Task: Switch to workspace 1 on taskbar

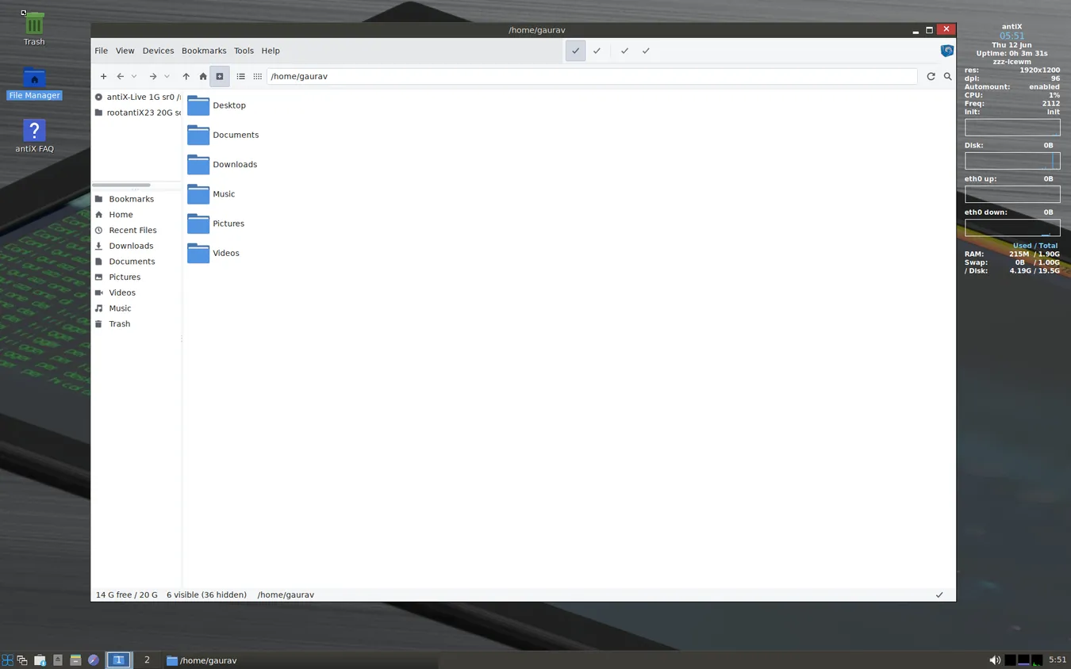Action: 118,659
